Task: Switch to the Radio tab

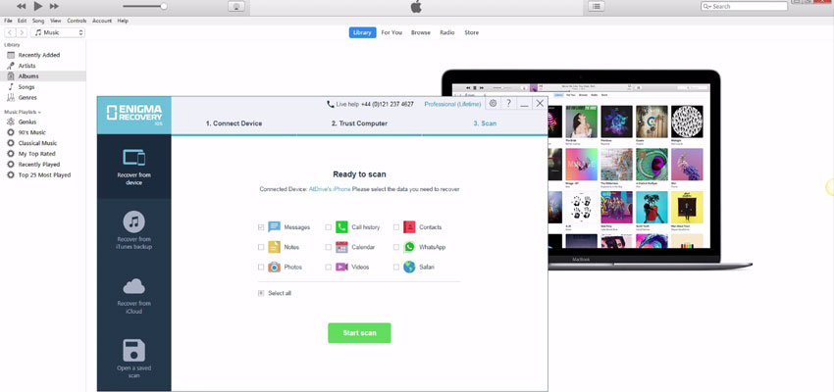Action: click(x=447, y=32)
